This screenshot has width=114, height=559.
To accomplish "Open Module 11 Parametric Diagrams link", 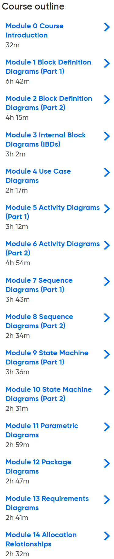I will click(x=42, y=430).
